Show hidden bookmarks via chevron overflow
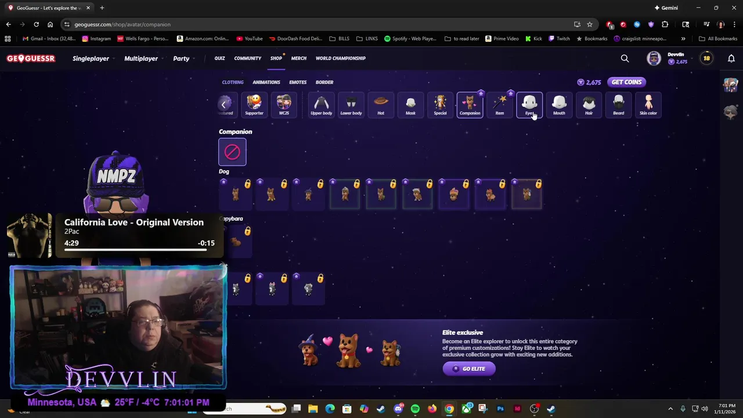 [x=683, y=39]
